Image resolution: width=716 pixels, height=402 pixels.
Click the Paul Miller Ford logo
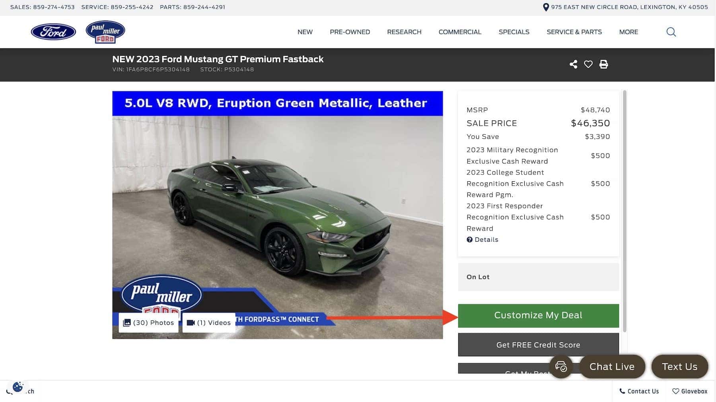[x=105, y=32]
